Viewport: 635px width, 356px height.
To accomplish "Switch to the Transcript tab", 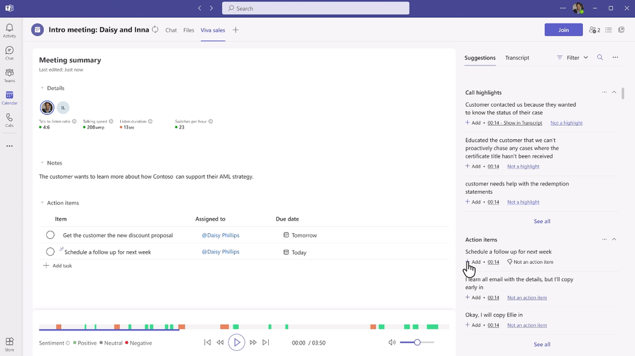I will coord(517,57).
